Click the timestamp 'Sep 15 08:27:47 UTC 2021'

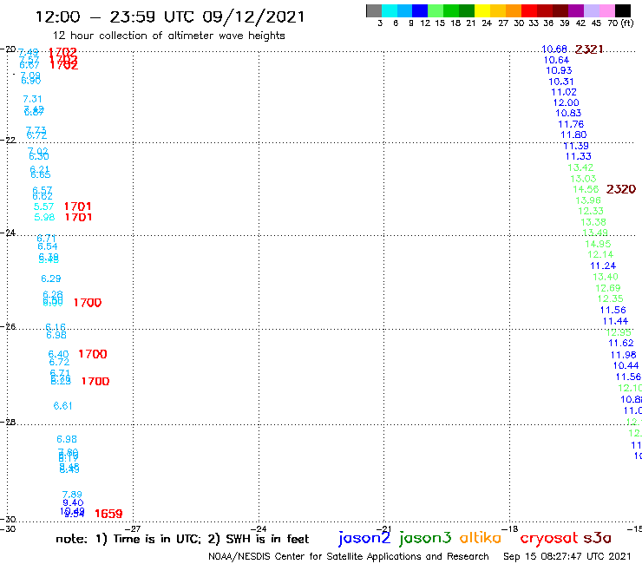click(567, 556)
